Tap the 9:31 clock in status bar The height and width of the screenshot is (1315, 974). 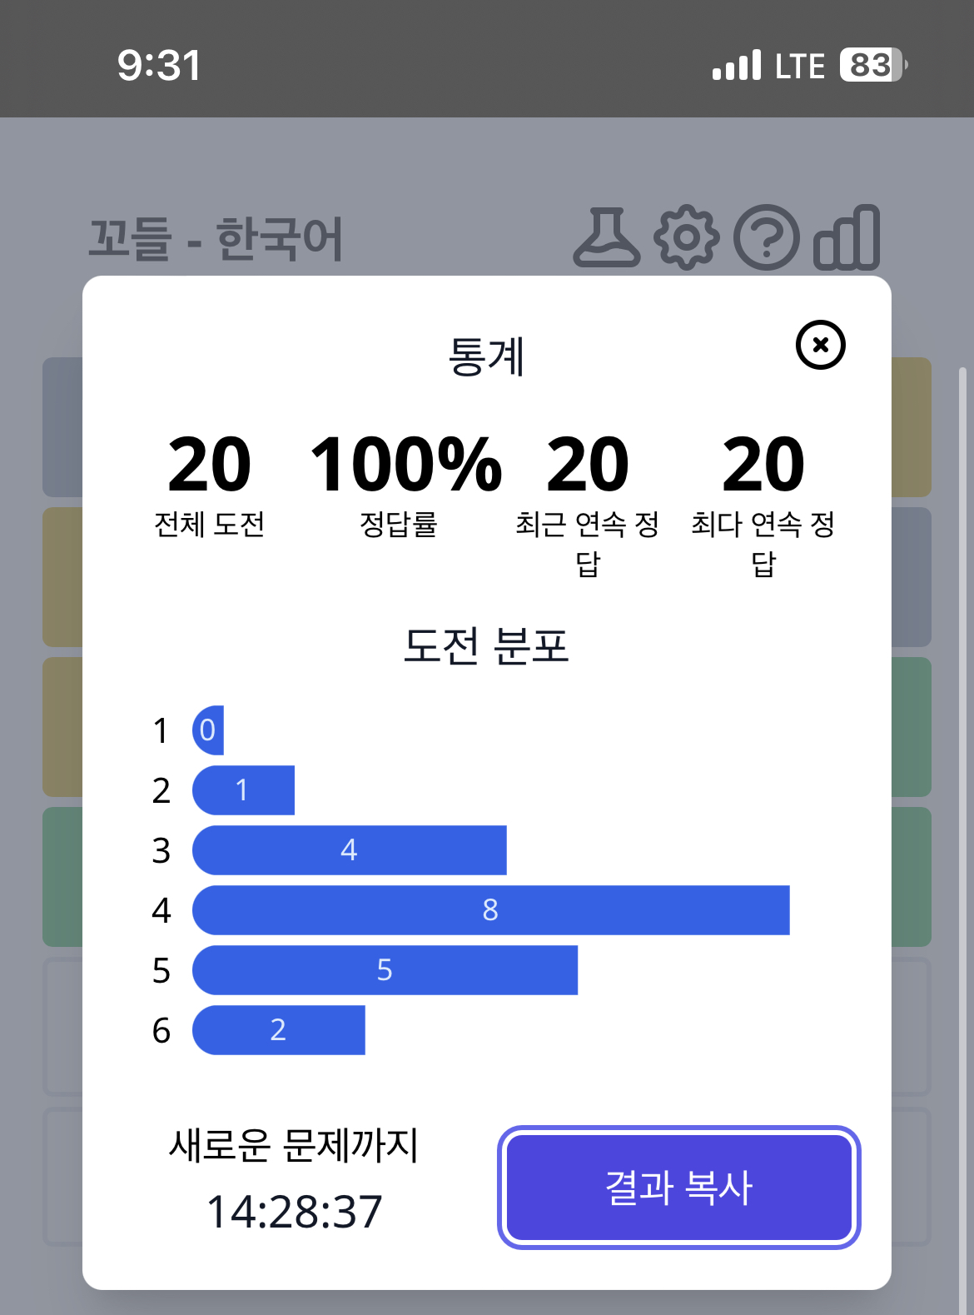pos(159,65)
